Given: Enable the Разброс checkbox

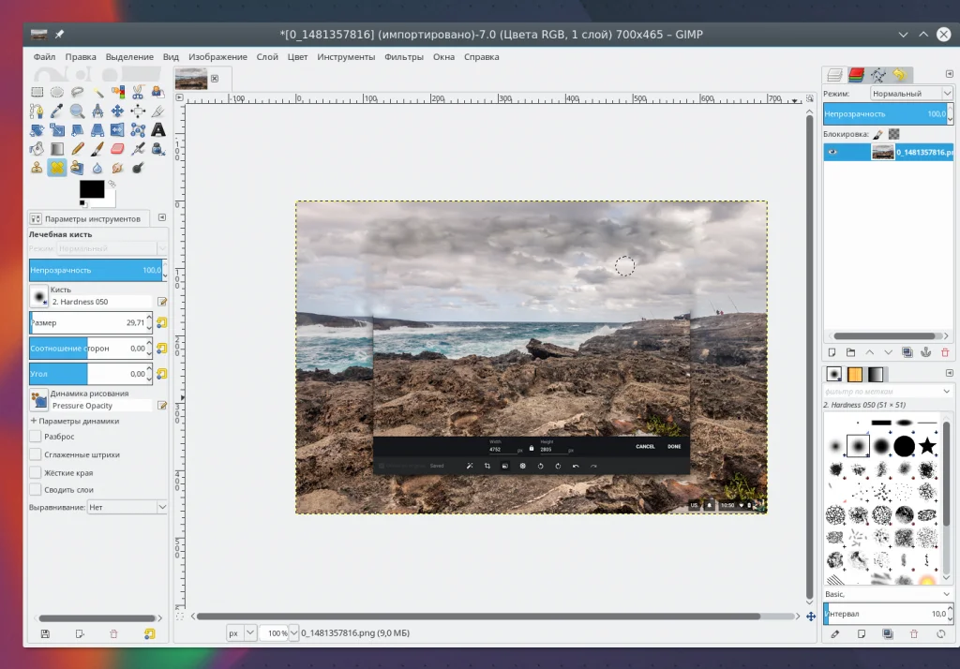Looking at the screenshot, I should (36, 437).
